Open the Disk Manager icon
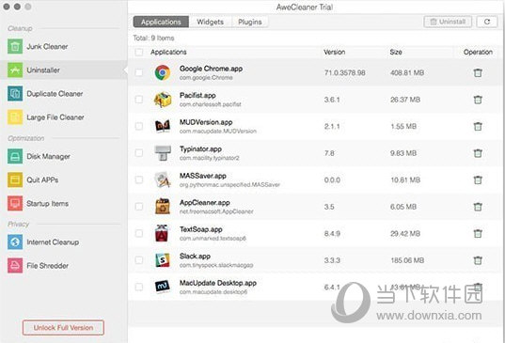The height and width of the screenshot is (343, 505). point(15,156)
